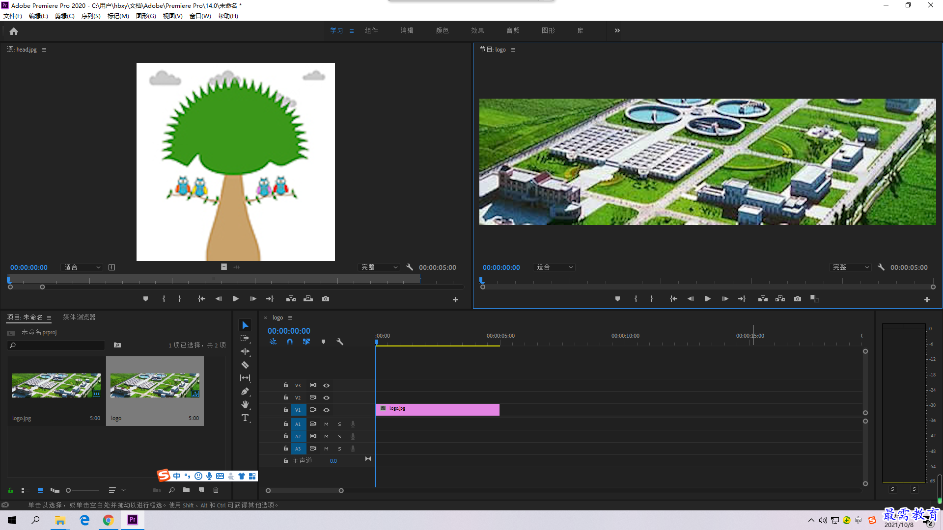Screen dimensions: 943x530
Task: Toggle V1 track output eye
Action: pos(326,410)
